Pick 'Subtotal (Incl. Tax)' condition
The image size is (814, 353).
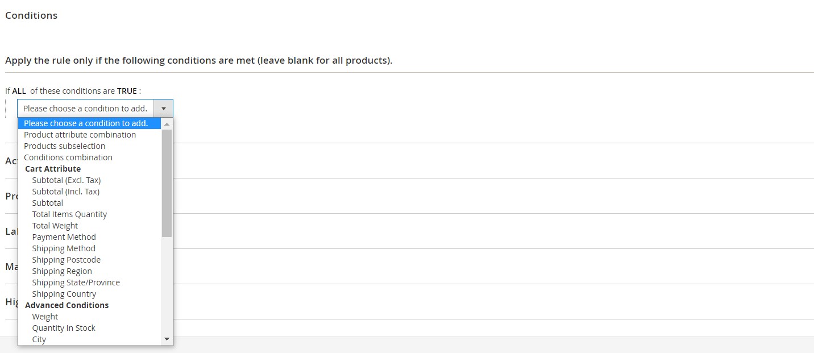coord(66,192)
